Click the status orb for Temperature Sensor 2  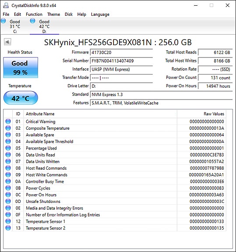pyautogui.click(x=8, y=228)
